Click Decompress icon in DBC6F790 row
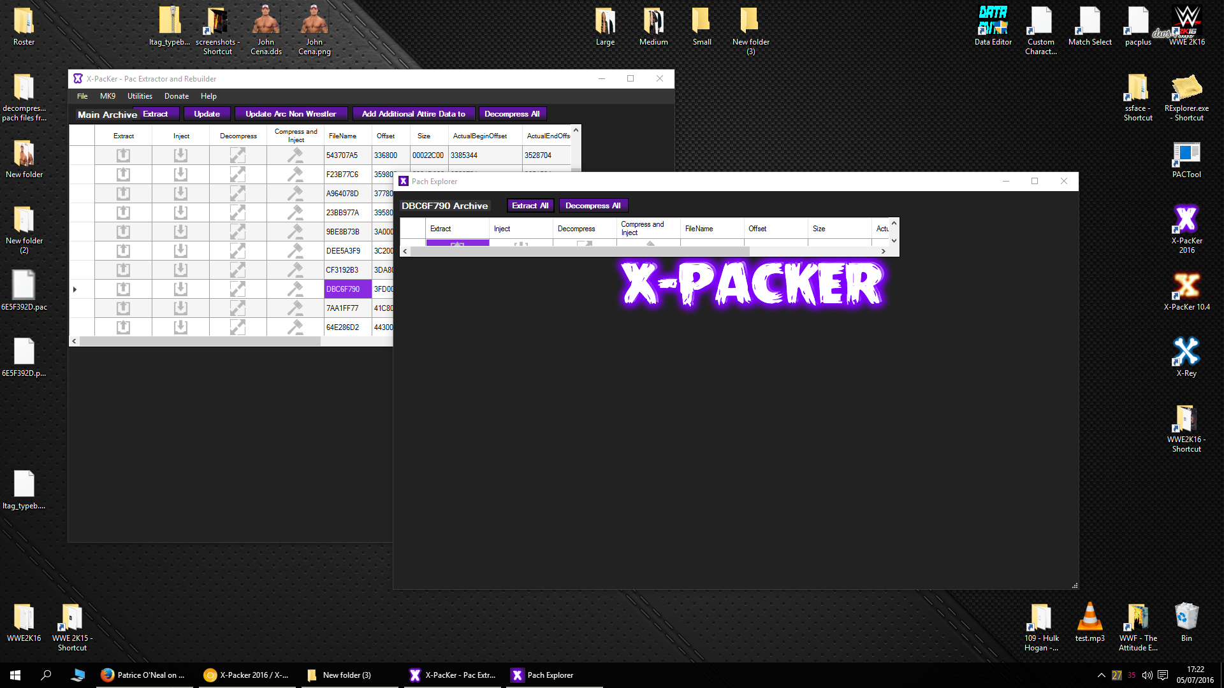1224x688 pixels. tap(238, 289)
